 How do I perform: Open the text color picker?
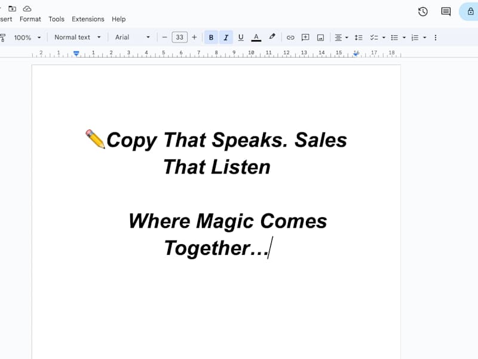tap(256, 37)
